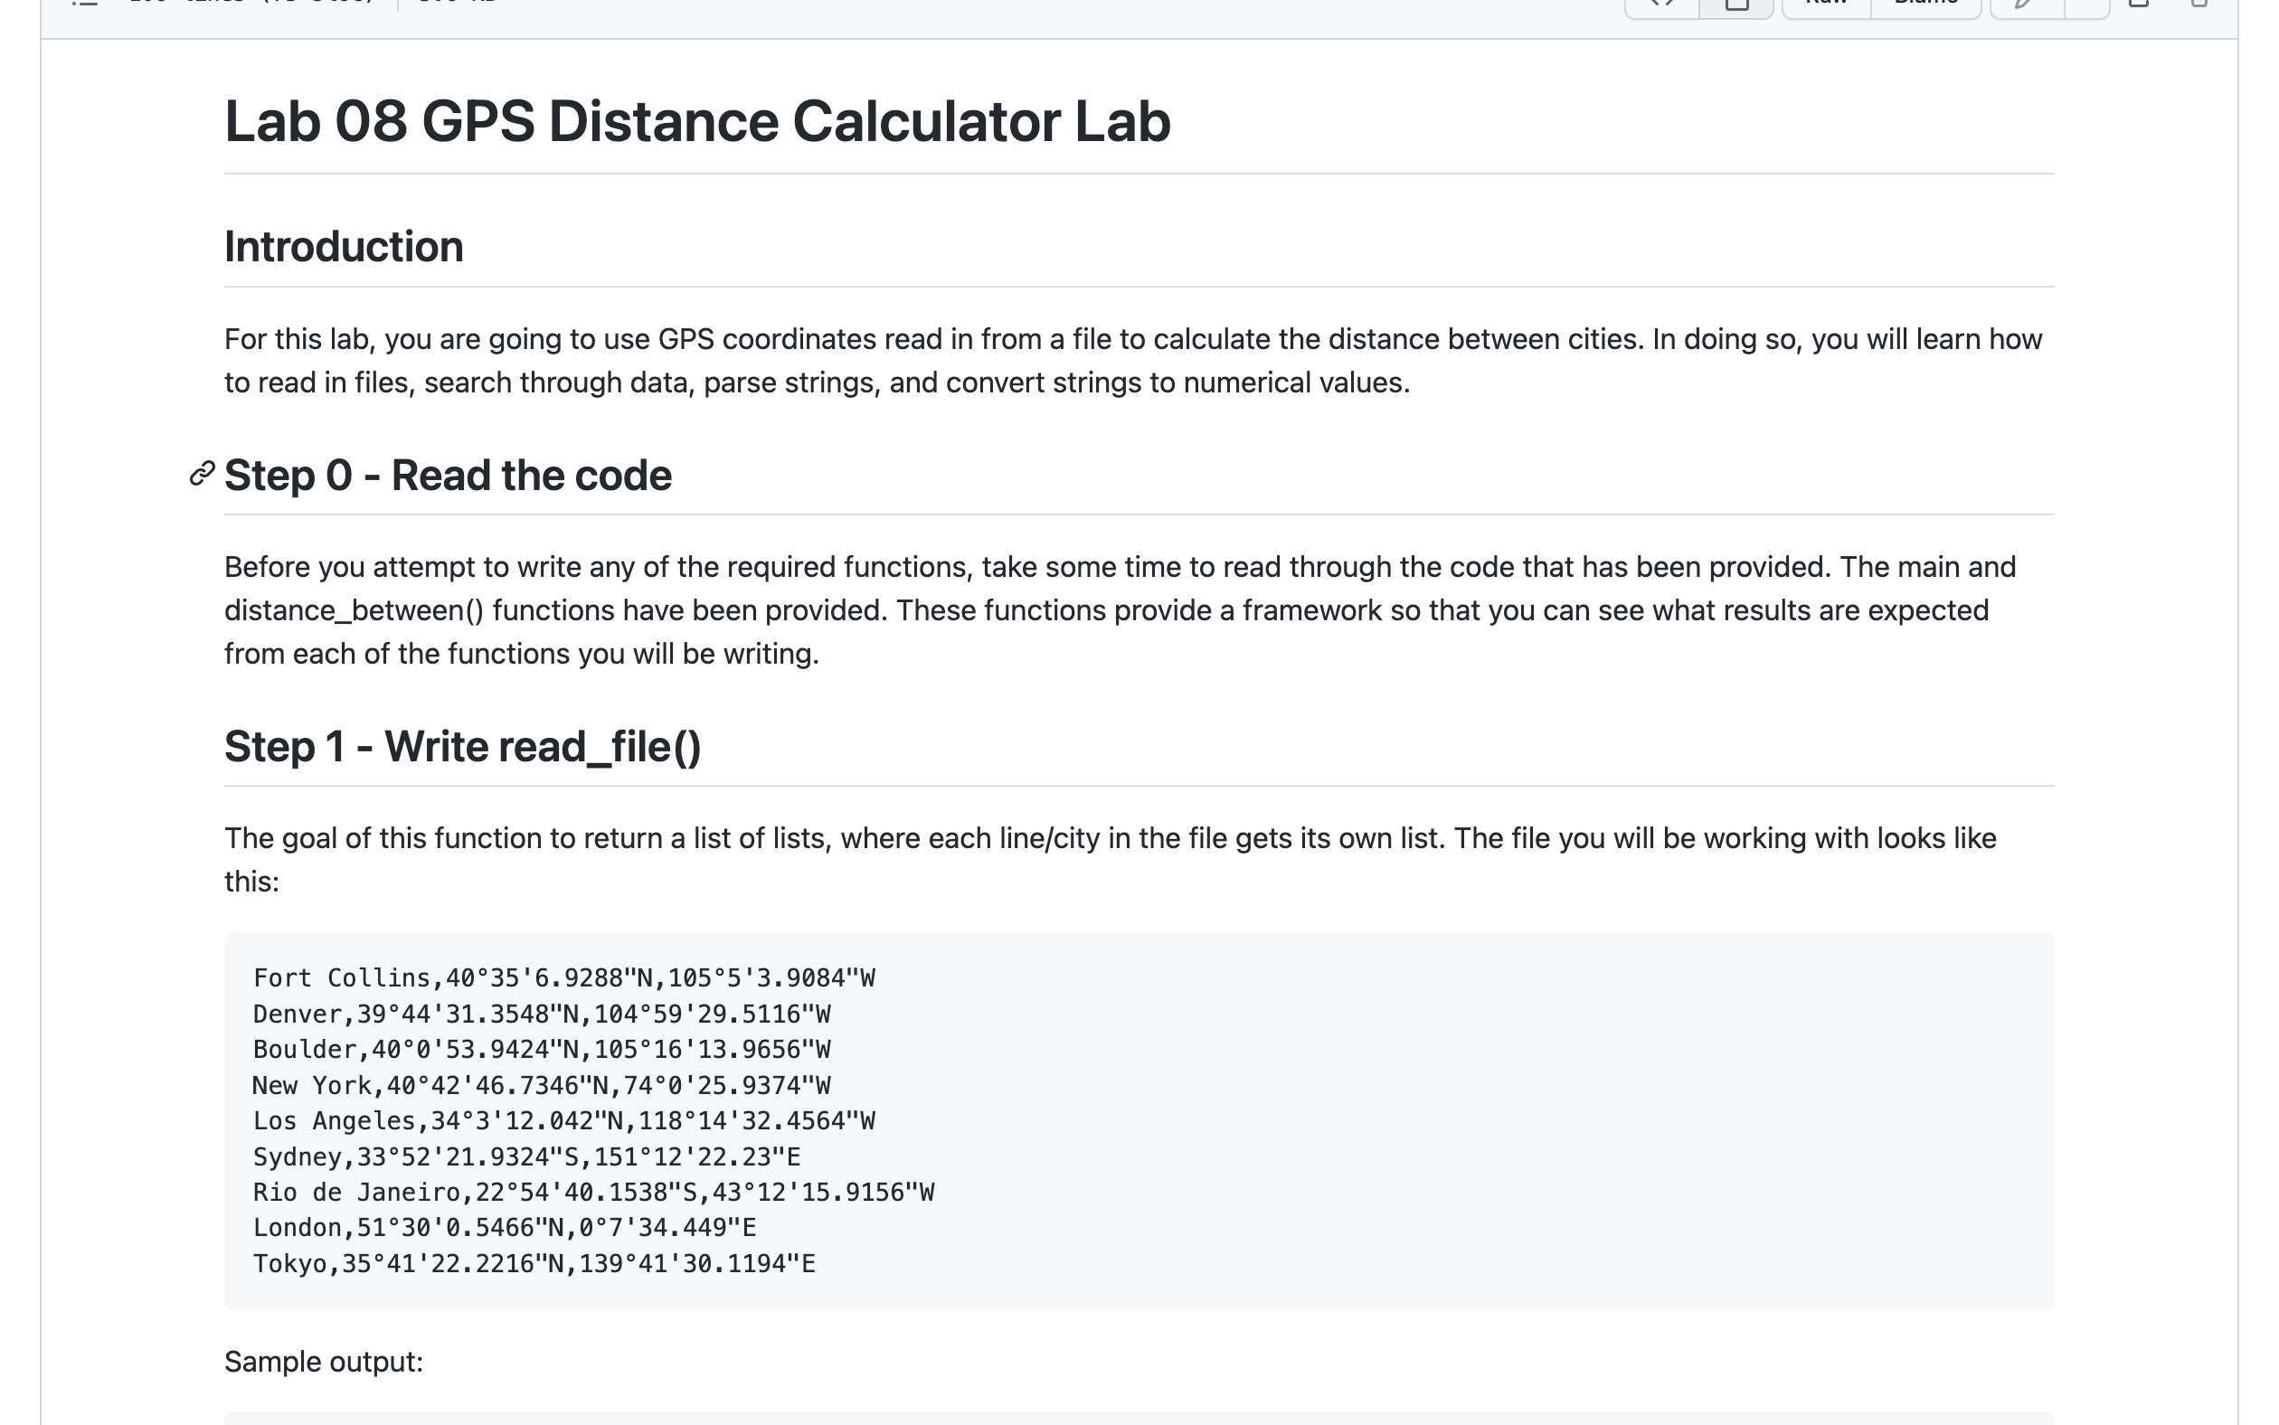Expand the edit options dropdown arrow

tap(2086, 4)
